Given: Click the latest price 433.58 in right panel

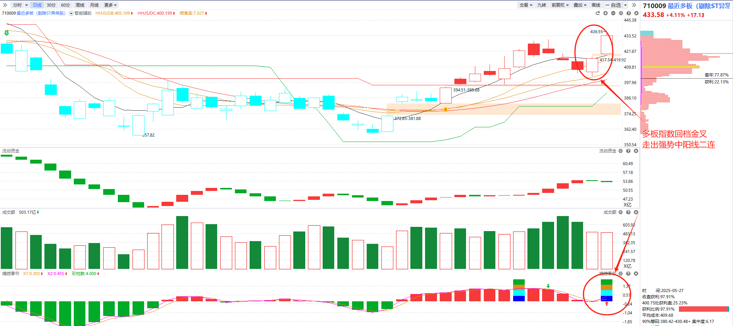Looking at the screenshot, I should tap(653, 15).
